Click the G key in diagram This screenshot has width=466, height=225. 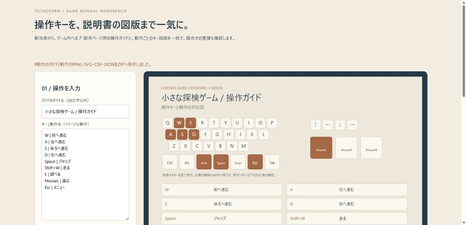tap(217, 135)
